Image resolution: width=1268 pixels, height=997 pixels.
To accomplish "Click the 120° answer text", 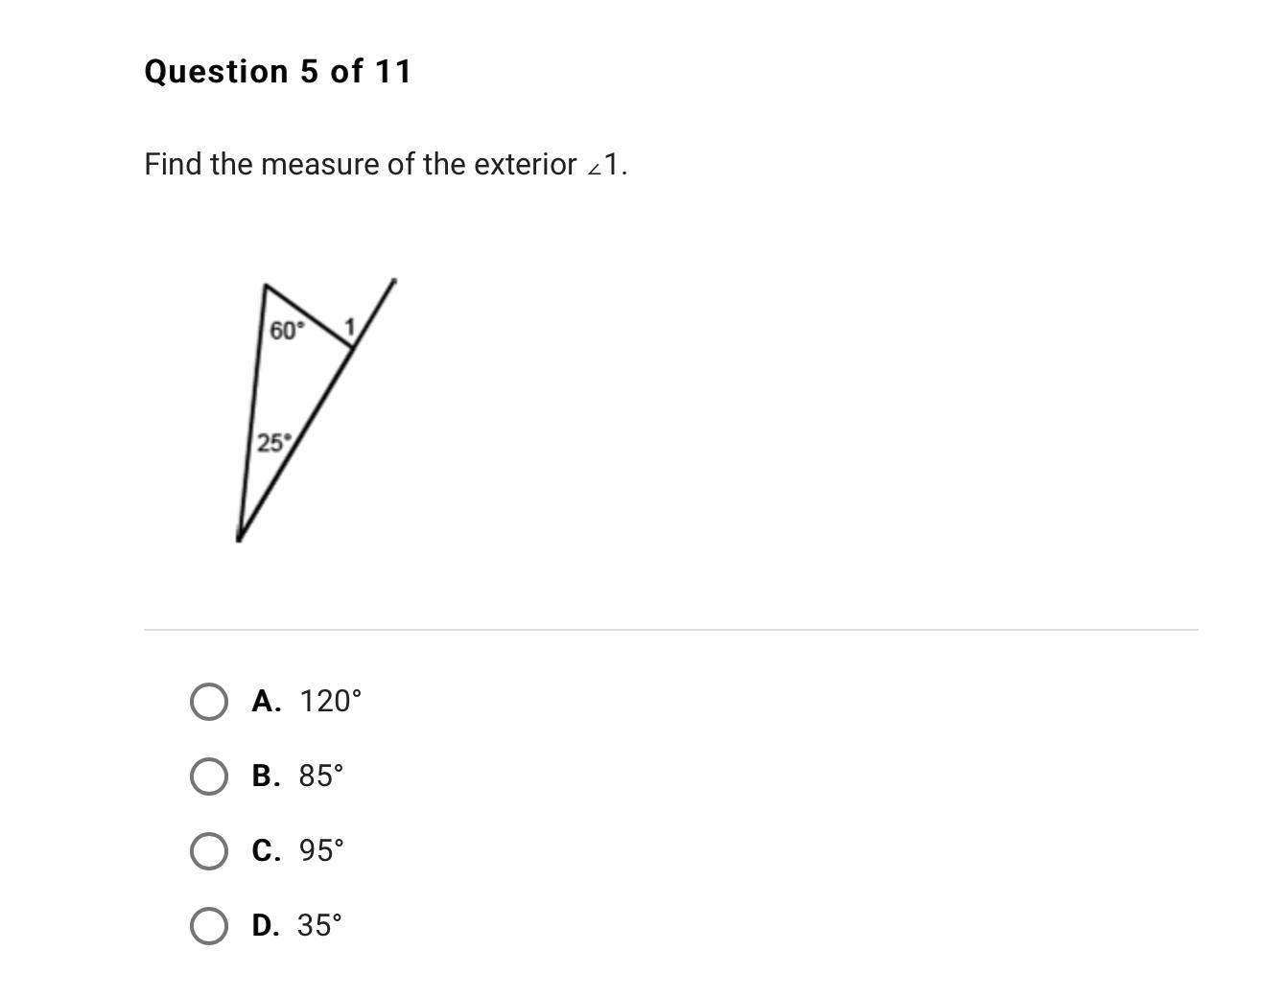I will 330,702.
